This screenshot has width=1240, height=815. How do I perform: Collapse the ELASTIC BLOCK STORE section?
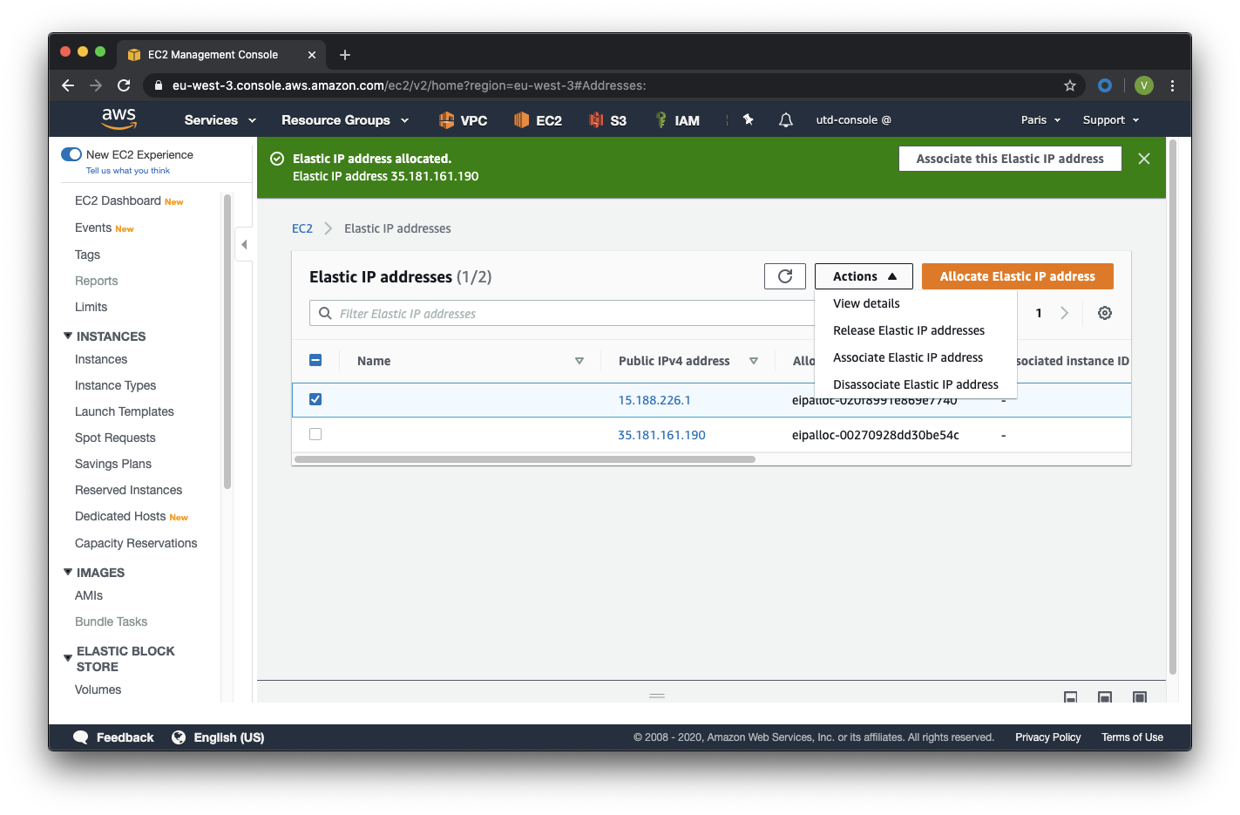pos(68,658)
